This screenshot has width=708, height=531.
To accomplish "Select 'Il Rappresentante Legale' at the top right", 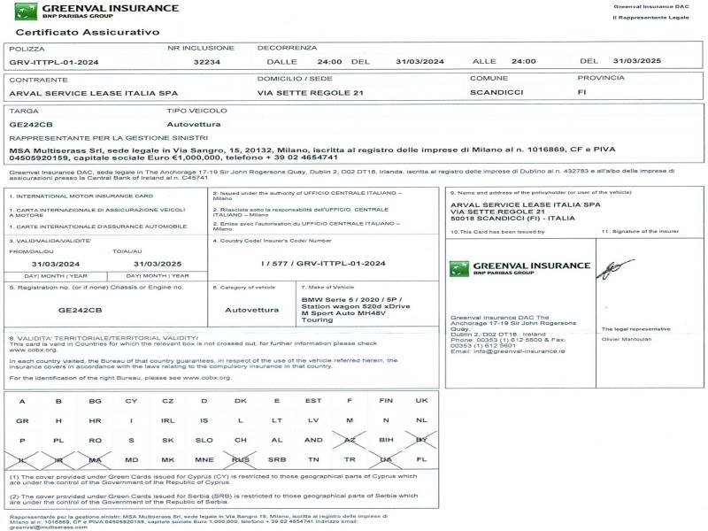I will pos(650,18).
